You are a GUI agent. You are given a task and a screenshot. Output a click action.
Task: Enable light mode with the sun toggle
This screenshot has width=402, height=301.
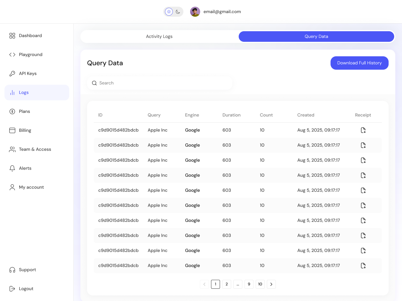pos(169,12)
